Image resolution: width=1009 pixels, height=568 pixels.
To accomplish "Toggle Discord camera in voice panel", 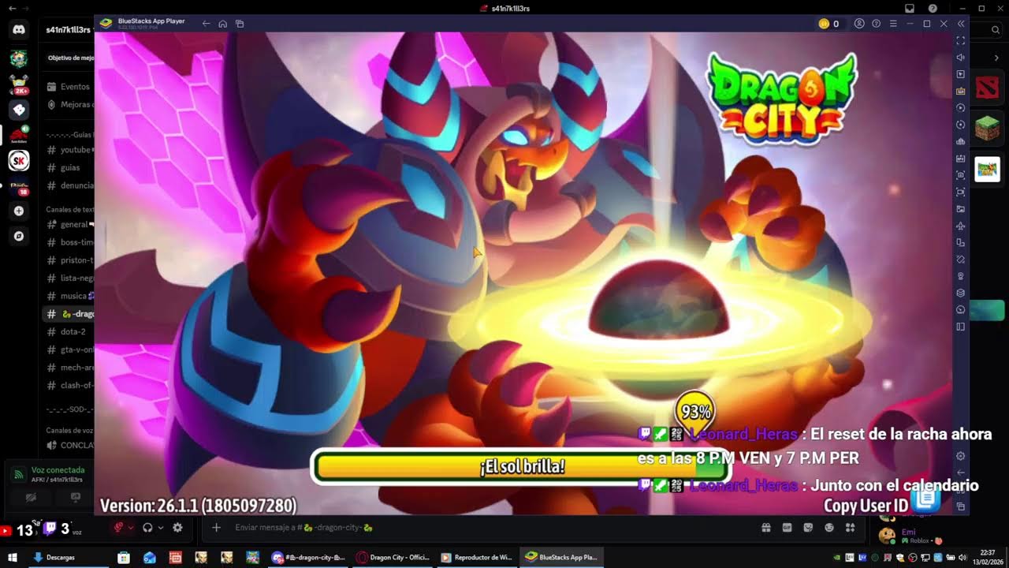I will pos(31,497).
